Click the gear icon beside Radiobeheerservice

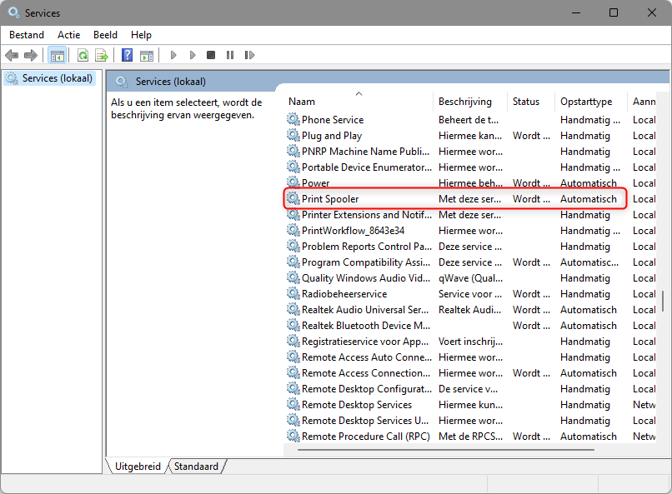(x=293, y=294)
